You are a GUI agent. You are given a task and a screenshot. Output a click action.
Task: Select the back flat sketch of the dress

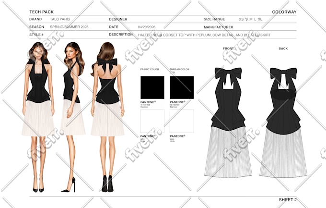pyautogui.click(x=283, y=122)
